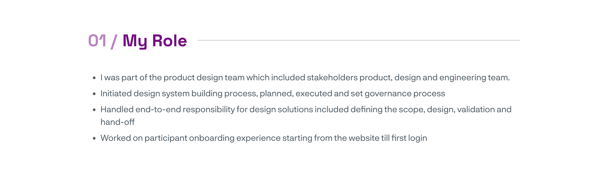Viewport: 608px width, 174px height.
Task: Click the horizontal divider line beside the heading
Action: 358,40
